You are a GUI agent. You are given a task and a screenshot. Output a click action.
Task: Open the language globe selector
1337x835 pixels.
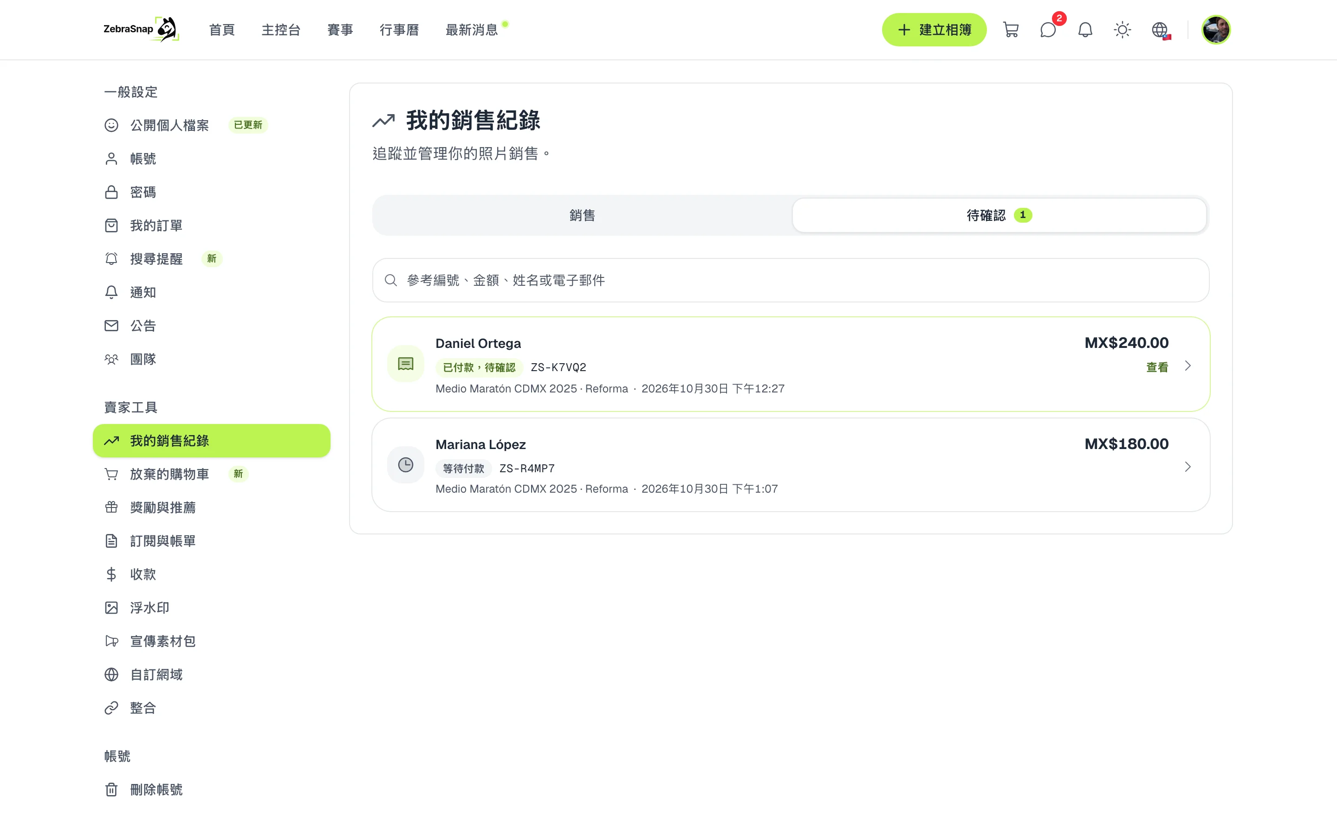tap(1160, 30)
